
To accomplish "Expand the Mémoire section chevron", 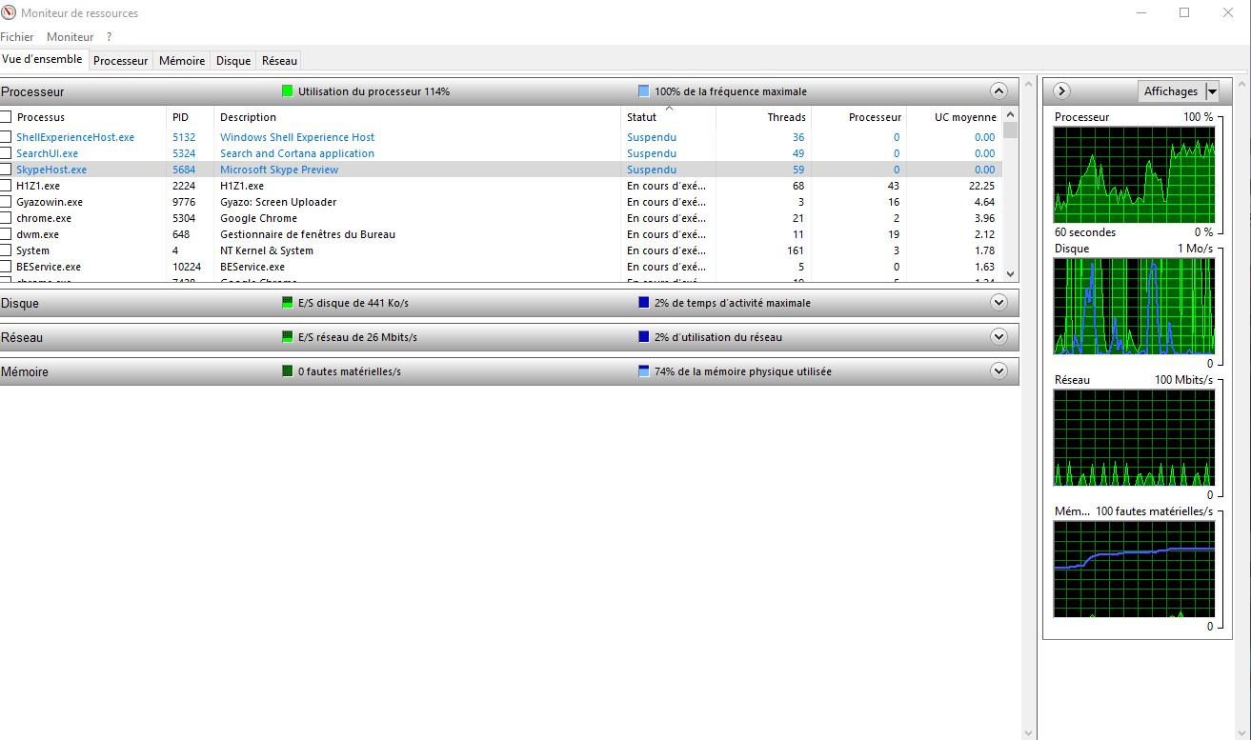I will tap(999, 371).
